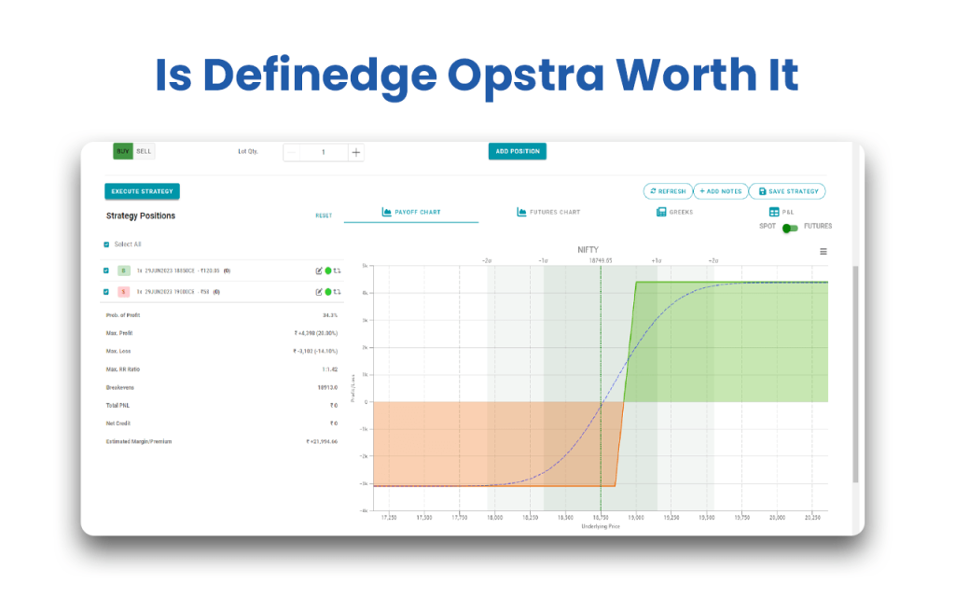Click the Execute Strategy button

pos(141,190)
